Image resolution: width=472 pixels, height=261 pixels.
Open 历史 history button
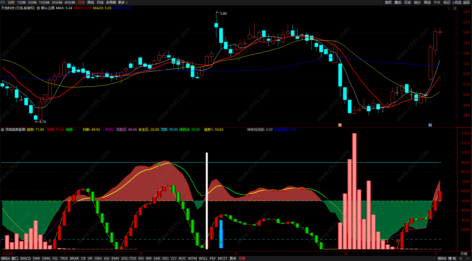pyautogui.click(x=408, y=2)
